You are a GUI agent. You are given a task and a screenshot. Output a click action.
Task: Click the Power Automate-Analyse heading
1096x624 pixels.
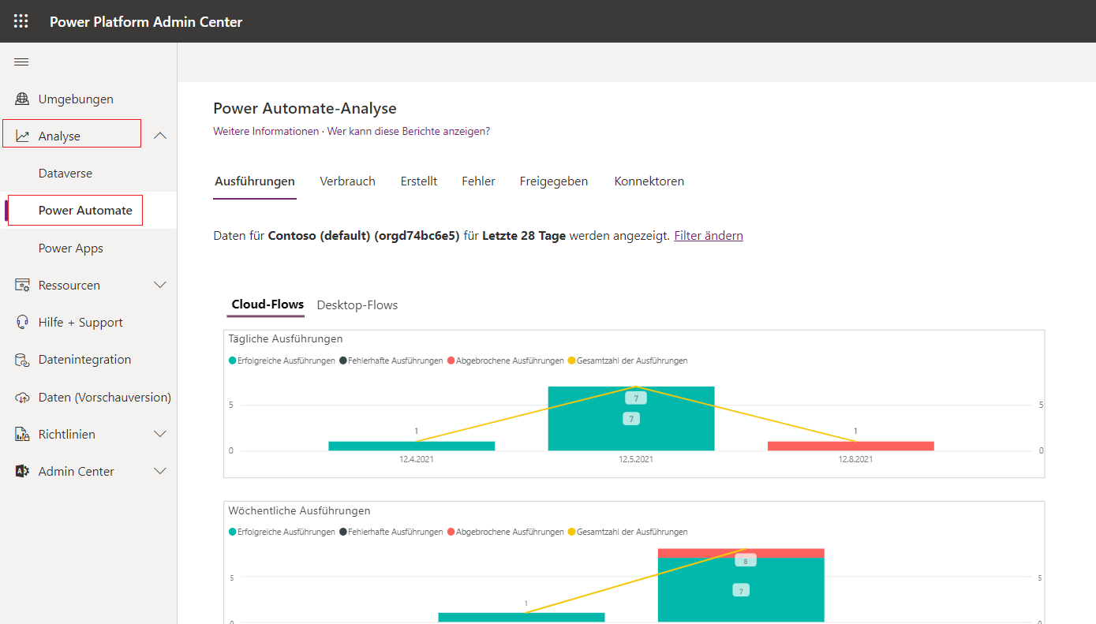305,108
